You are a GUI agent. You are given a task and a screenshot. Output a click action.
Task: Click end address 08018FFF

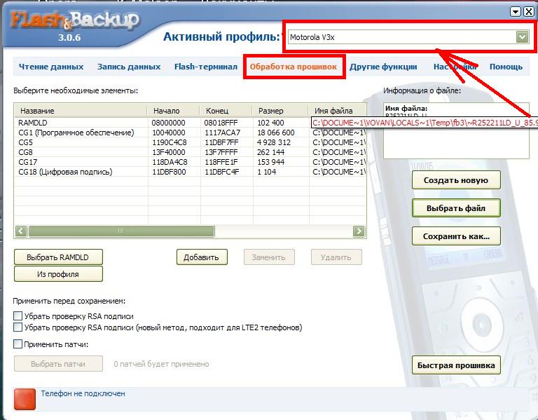pyautogui.click(x=221, y=123)
